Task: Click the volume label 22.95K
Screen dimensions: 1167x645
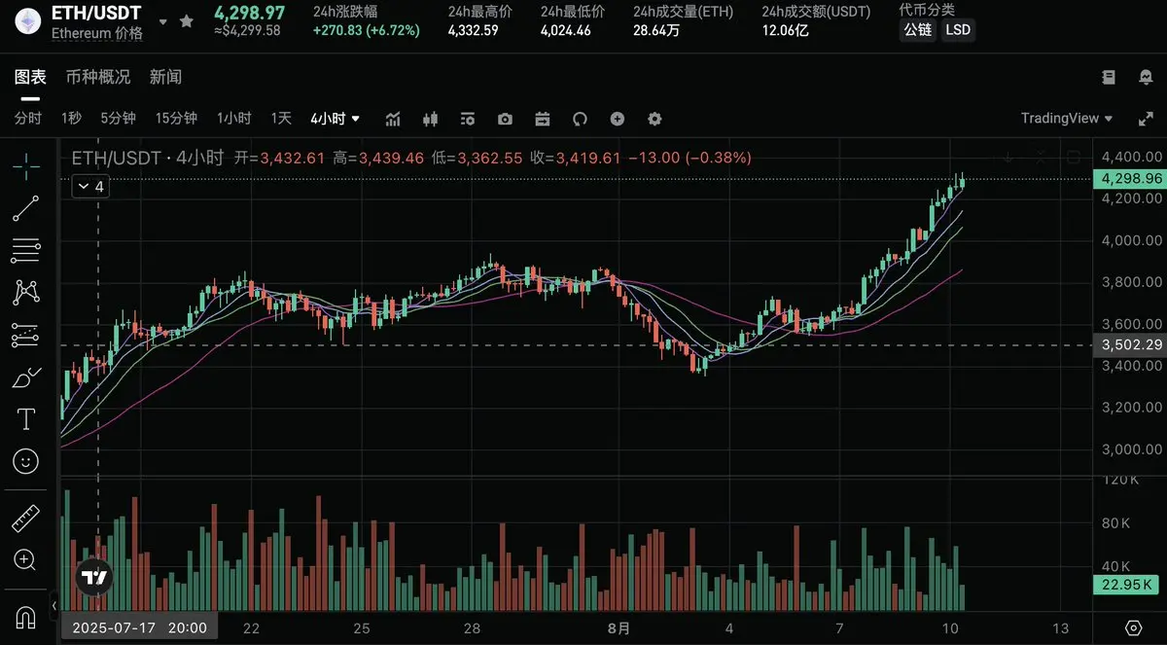Action: tap(1126, 585)
